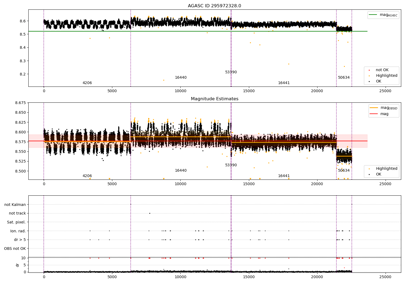Click y-axis tick 8.500 in middle panel
This screenshot has height=283, width=405.
click(21, 171)
